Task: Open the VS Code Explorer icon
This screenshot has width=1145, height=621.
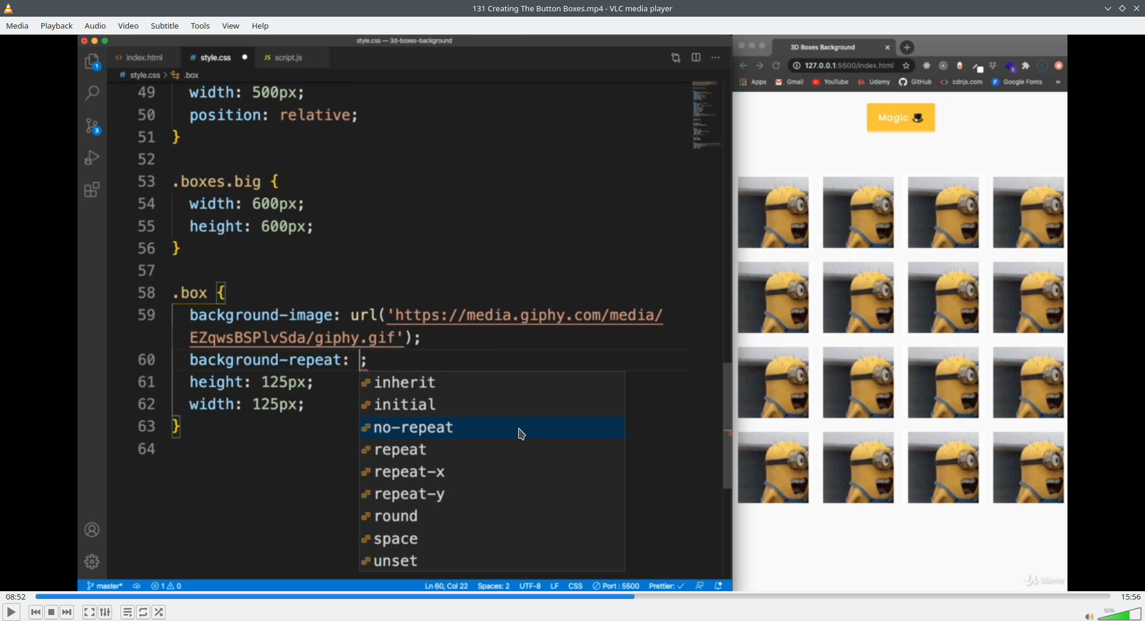Action: [92, 61]
